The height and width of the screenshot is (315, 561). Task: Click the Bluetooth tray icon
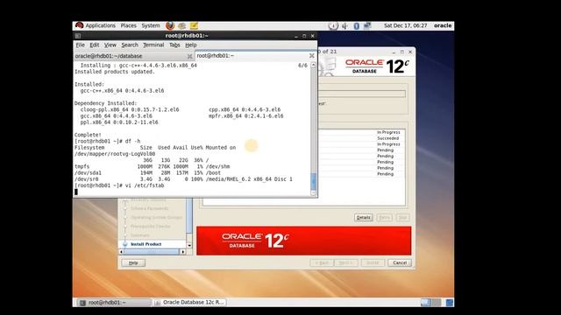(357, 25)
